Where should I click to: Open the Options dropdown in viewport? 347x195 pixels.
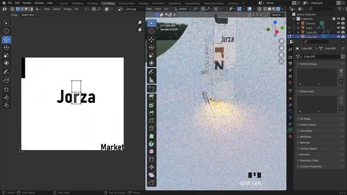[x=278, y=15]
